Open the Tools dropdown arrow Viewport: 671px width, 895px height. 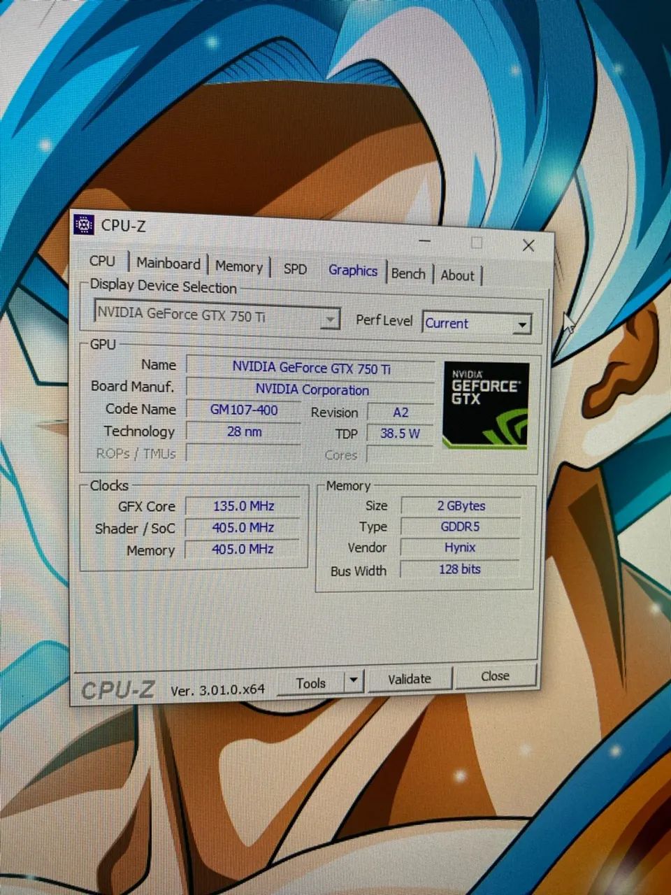click(x=354, y=681)
